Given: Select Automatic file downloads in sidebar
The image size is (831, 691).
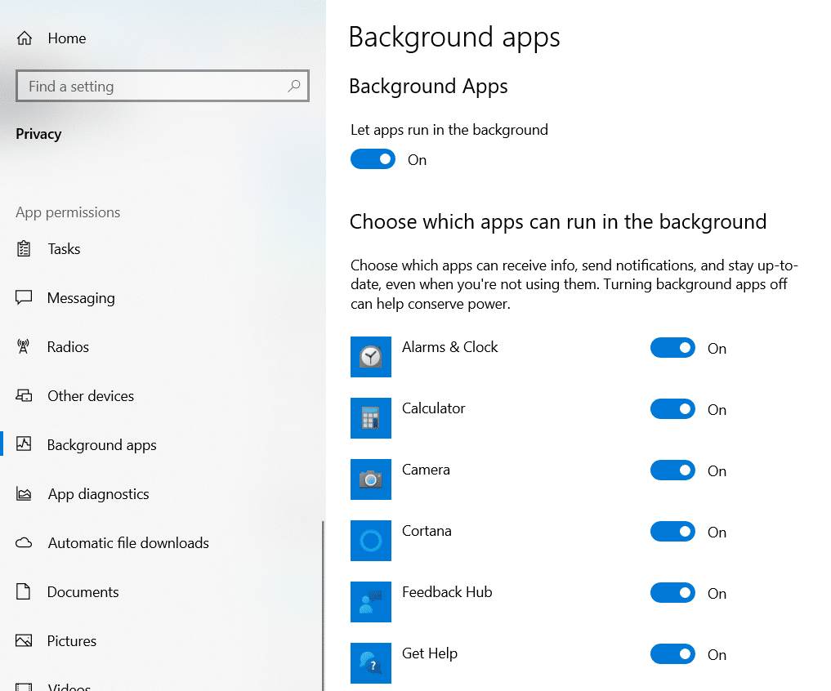Looking at the screenshot, I should click(127, 542).
